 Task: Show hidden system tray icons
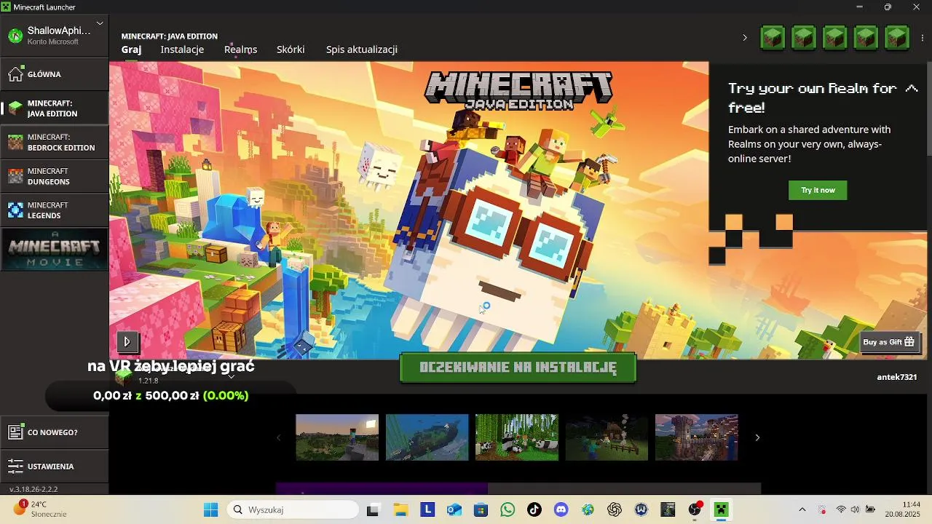tap(802, 509)
